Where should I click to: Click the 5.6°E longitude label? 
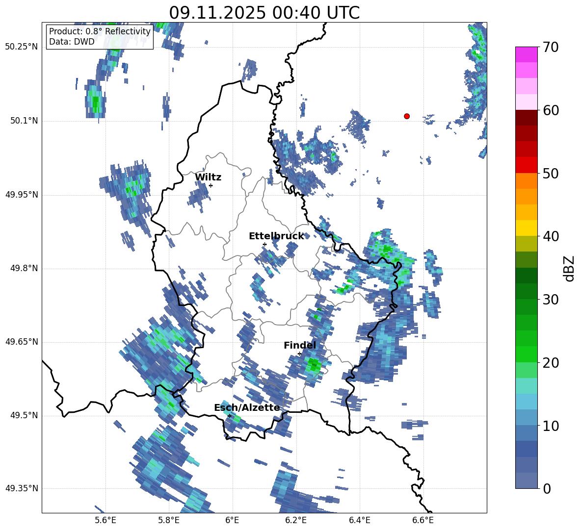pos(106,520)
